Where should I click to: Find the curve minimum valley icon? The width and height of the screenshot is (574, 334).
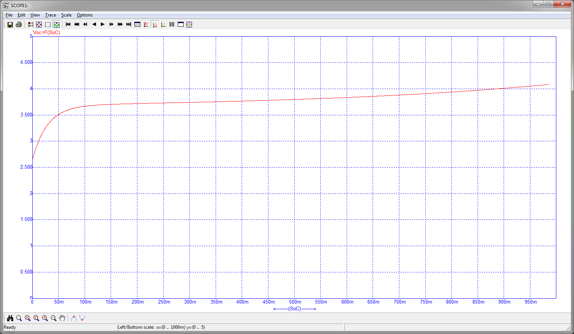pyautogui.click(x=82, y=318)
